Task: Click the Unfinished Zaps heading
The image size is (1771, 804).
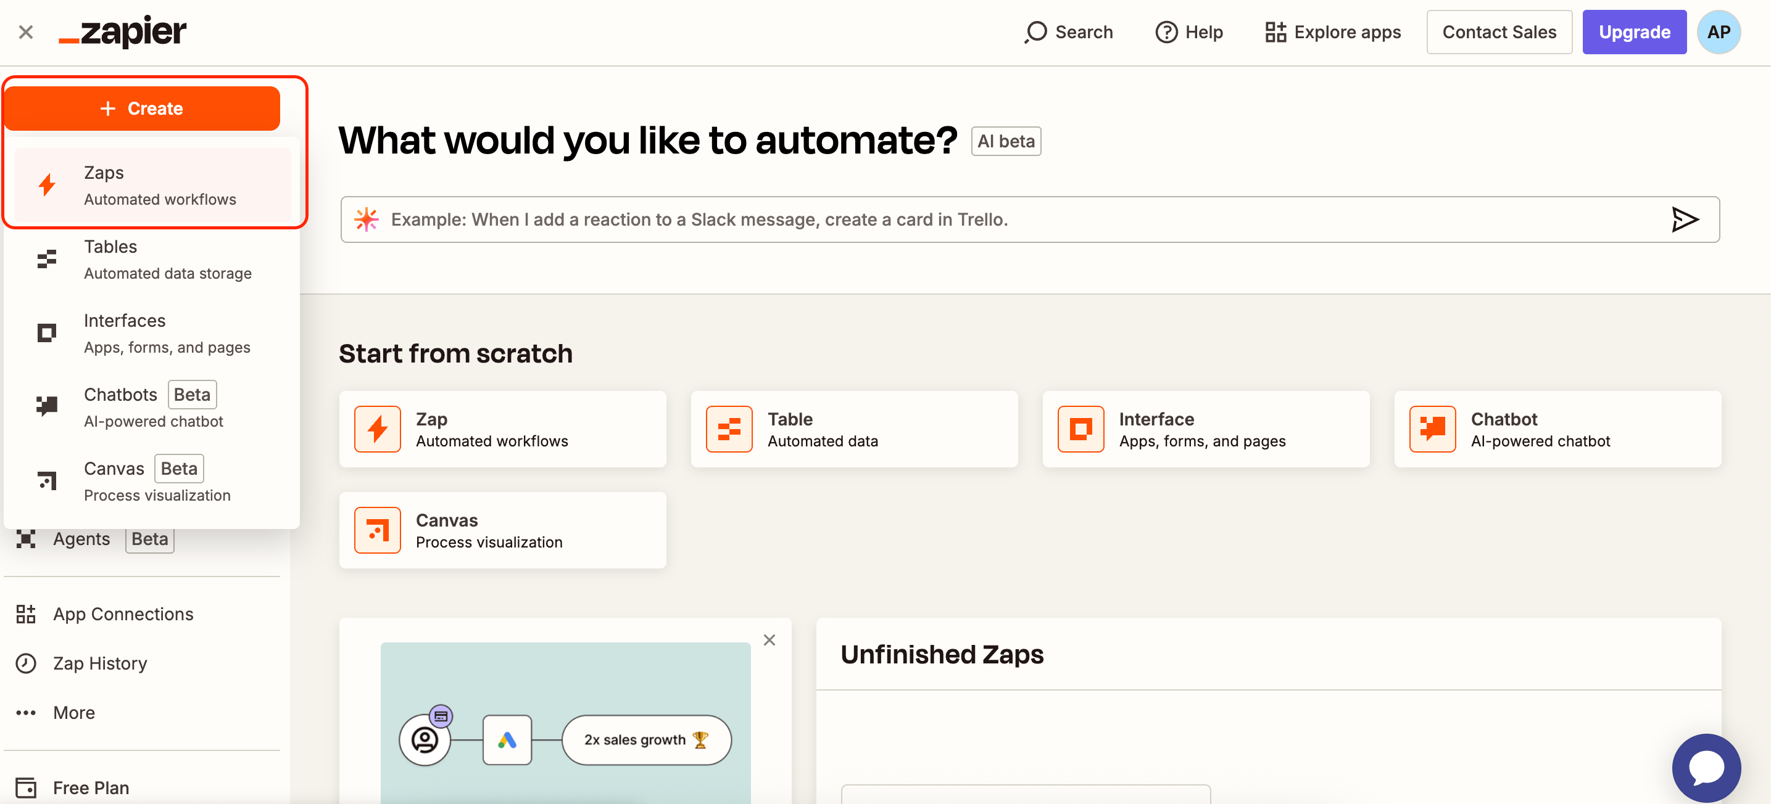Action: click(942, 655)
